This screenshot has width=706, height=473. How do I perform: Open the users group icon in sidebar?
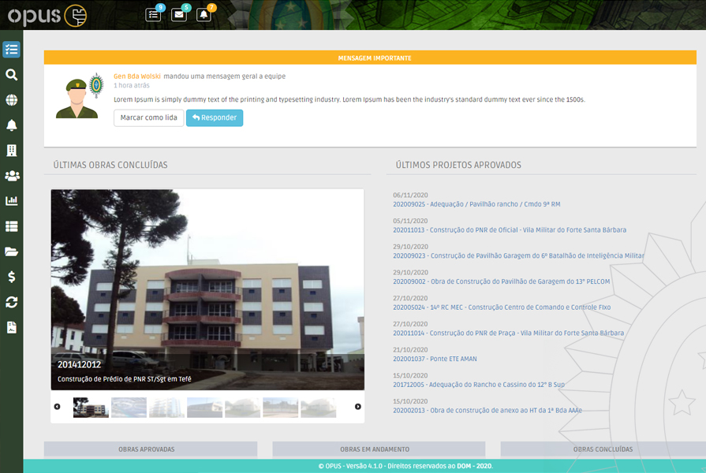(x=11, y=176)
